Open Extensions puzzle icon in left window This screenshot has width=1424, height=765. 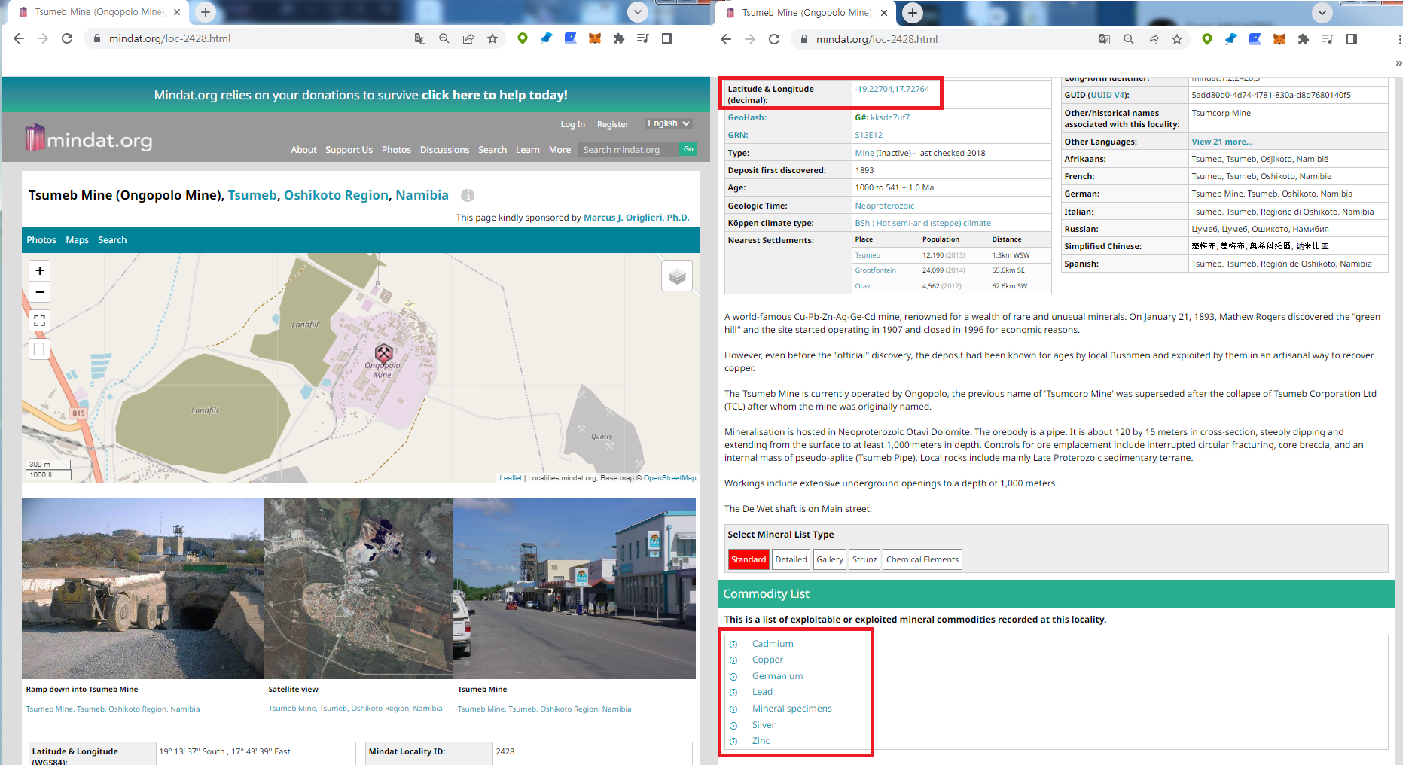619,38
